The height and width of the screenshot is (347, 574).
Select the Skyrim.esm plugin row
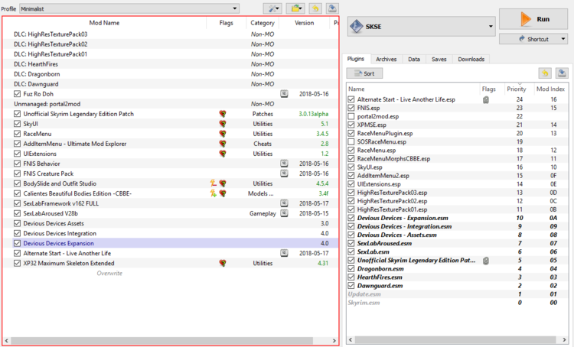(458, 303)
